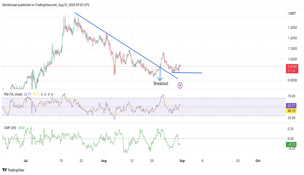Click the Jul date on the time axis
Image resolution: width=304 pixels, height=175 pixels.
pos(25,161)
